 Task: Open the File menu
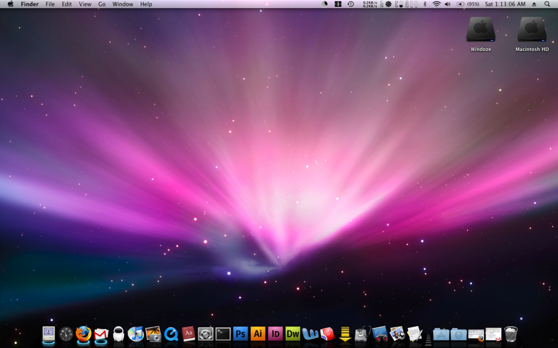click(x=50, y=4)
